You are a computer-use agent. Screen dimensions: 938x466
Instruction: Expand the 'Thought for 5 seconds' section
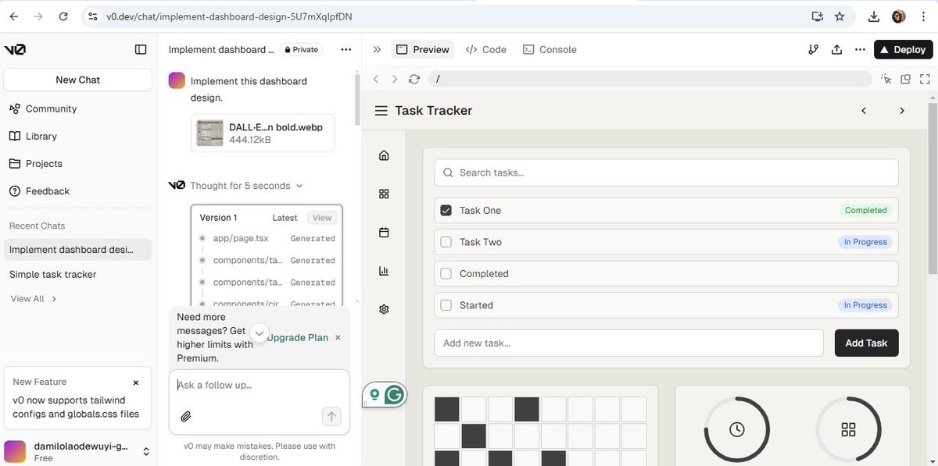299,186
